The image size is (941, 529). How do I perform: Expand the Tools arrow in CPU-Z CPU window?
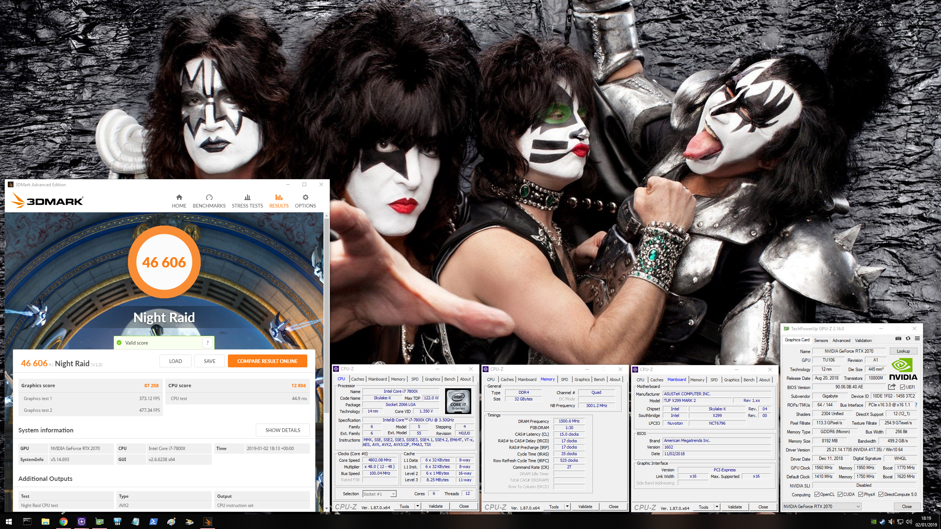coord(418,506)
